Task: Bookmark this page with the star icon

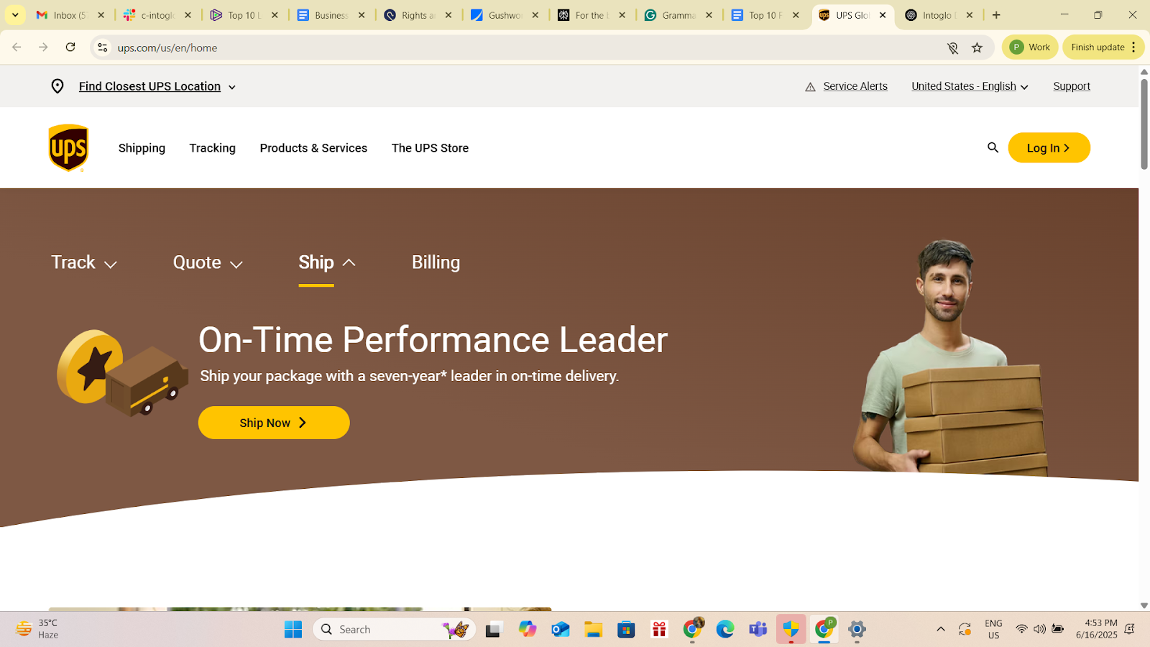Action: pyautogui.click(x=977, y=47)
